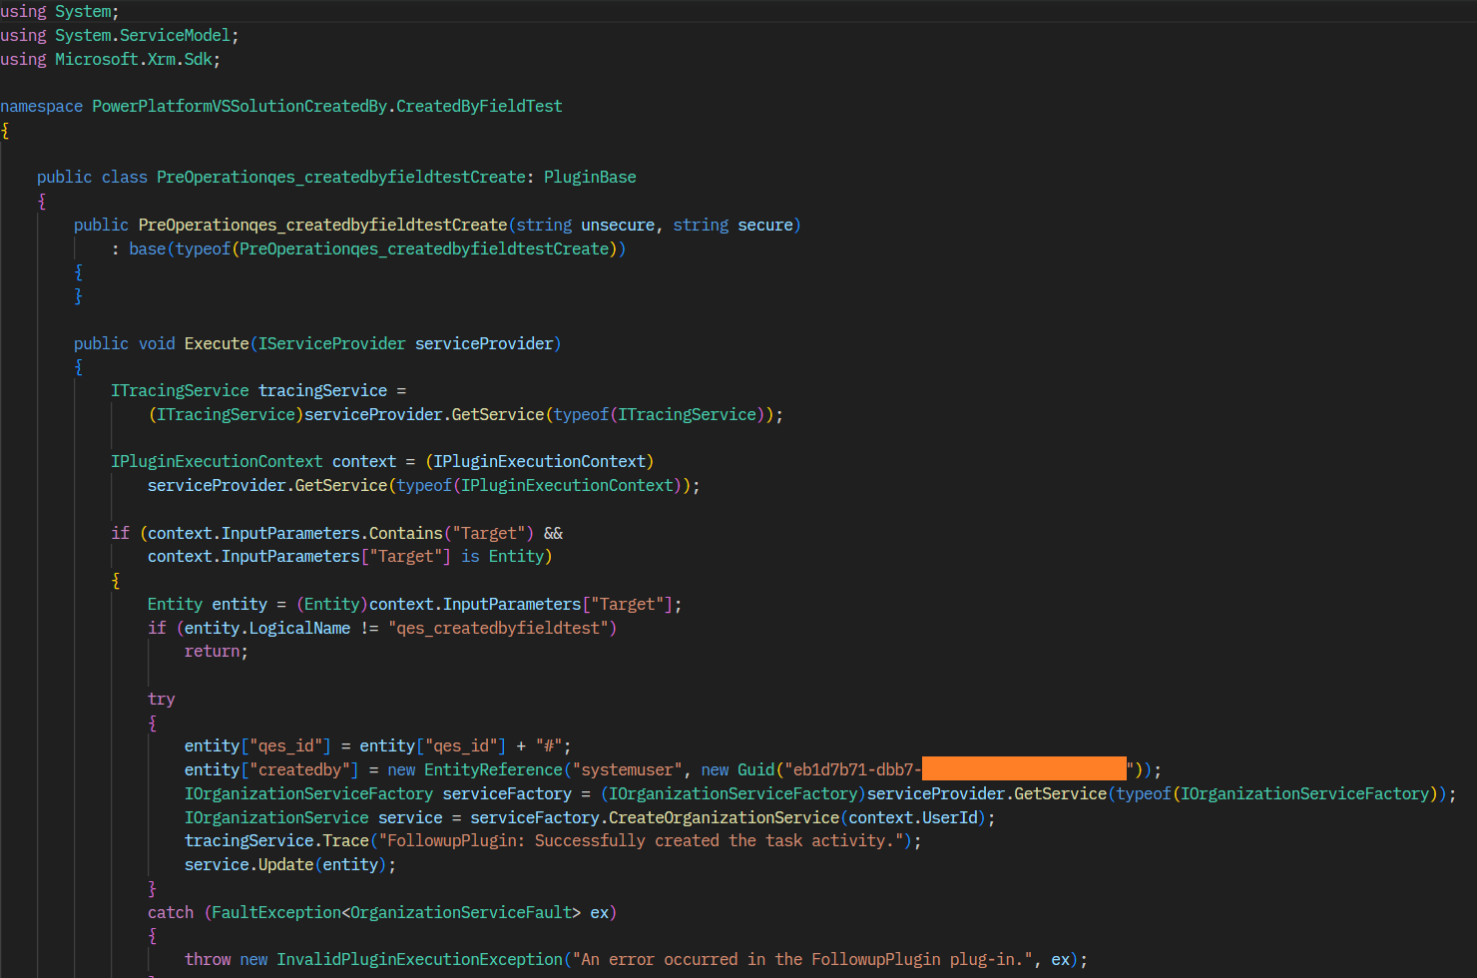Click 'InvalidPluginExecutionException' type name

[419, 960]
